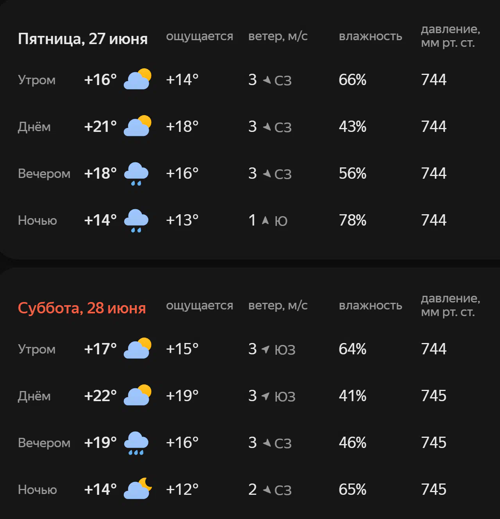Click partly cloudy icon for Saturday morning
The width and height of the screenshot is (500, 519).
coord(137,348)
